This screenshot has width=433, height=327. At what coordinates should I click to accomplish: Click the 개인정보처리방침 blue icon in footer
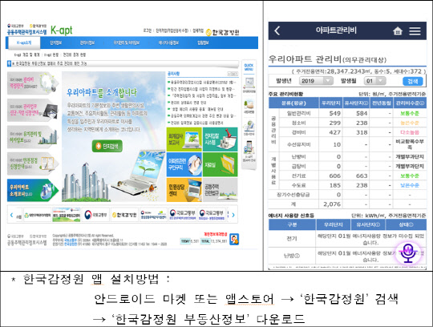(x=234, y=240)
